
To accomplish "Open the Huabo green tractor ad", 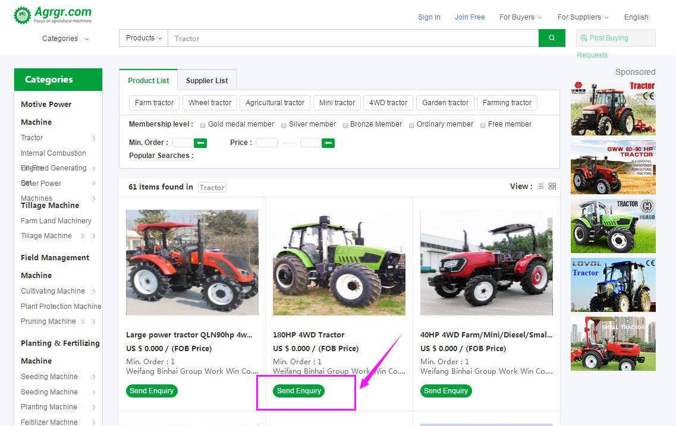I will click(x=613, y=226).
